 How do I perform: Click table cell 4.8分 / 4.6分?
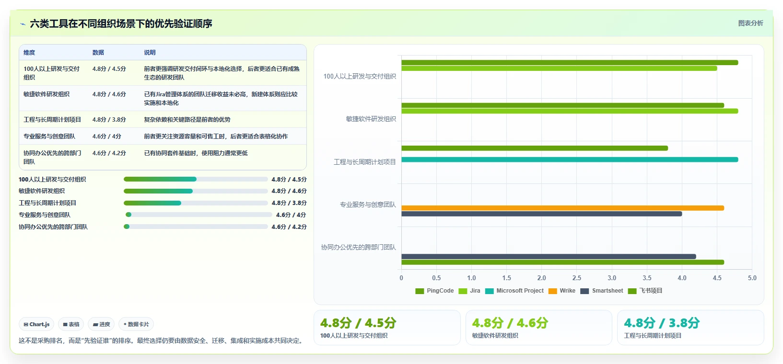click(109, 94)
